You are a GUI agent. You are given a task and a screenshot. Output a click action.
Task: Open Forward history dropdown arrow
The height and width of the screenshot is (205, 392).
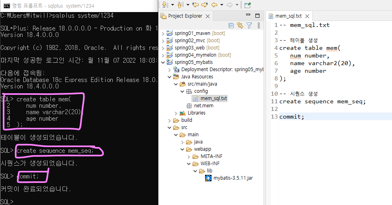(x=237, y=5)
